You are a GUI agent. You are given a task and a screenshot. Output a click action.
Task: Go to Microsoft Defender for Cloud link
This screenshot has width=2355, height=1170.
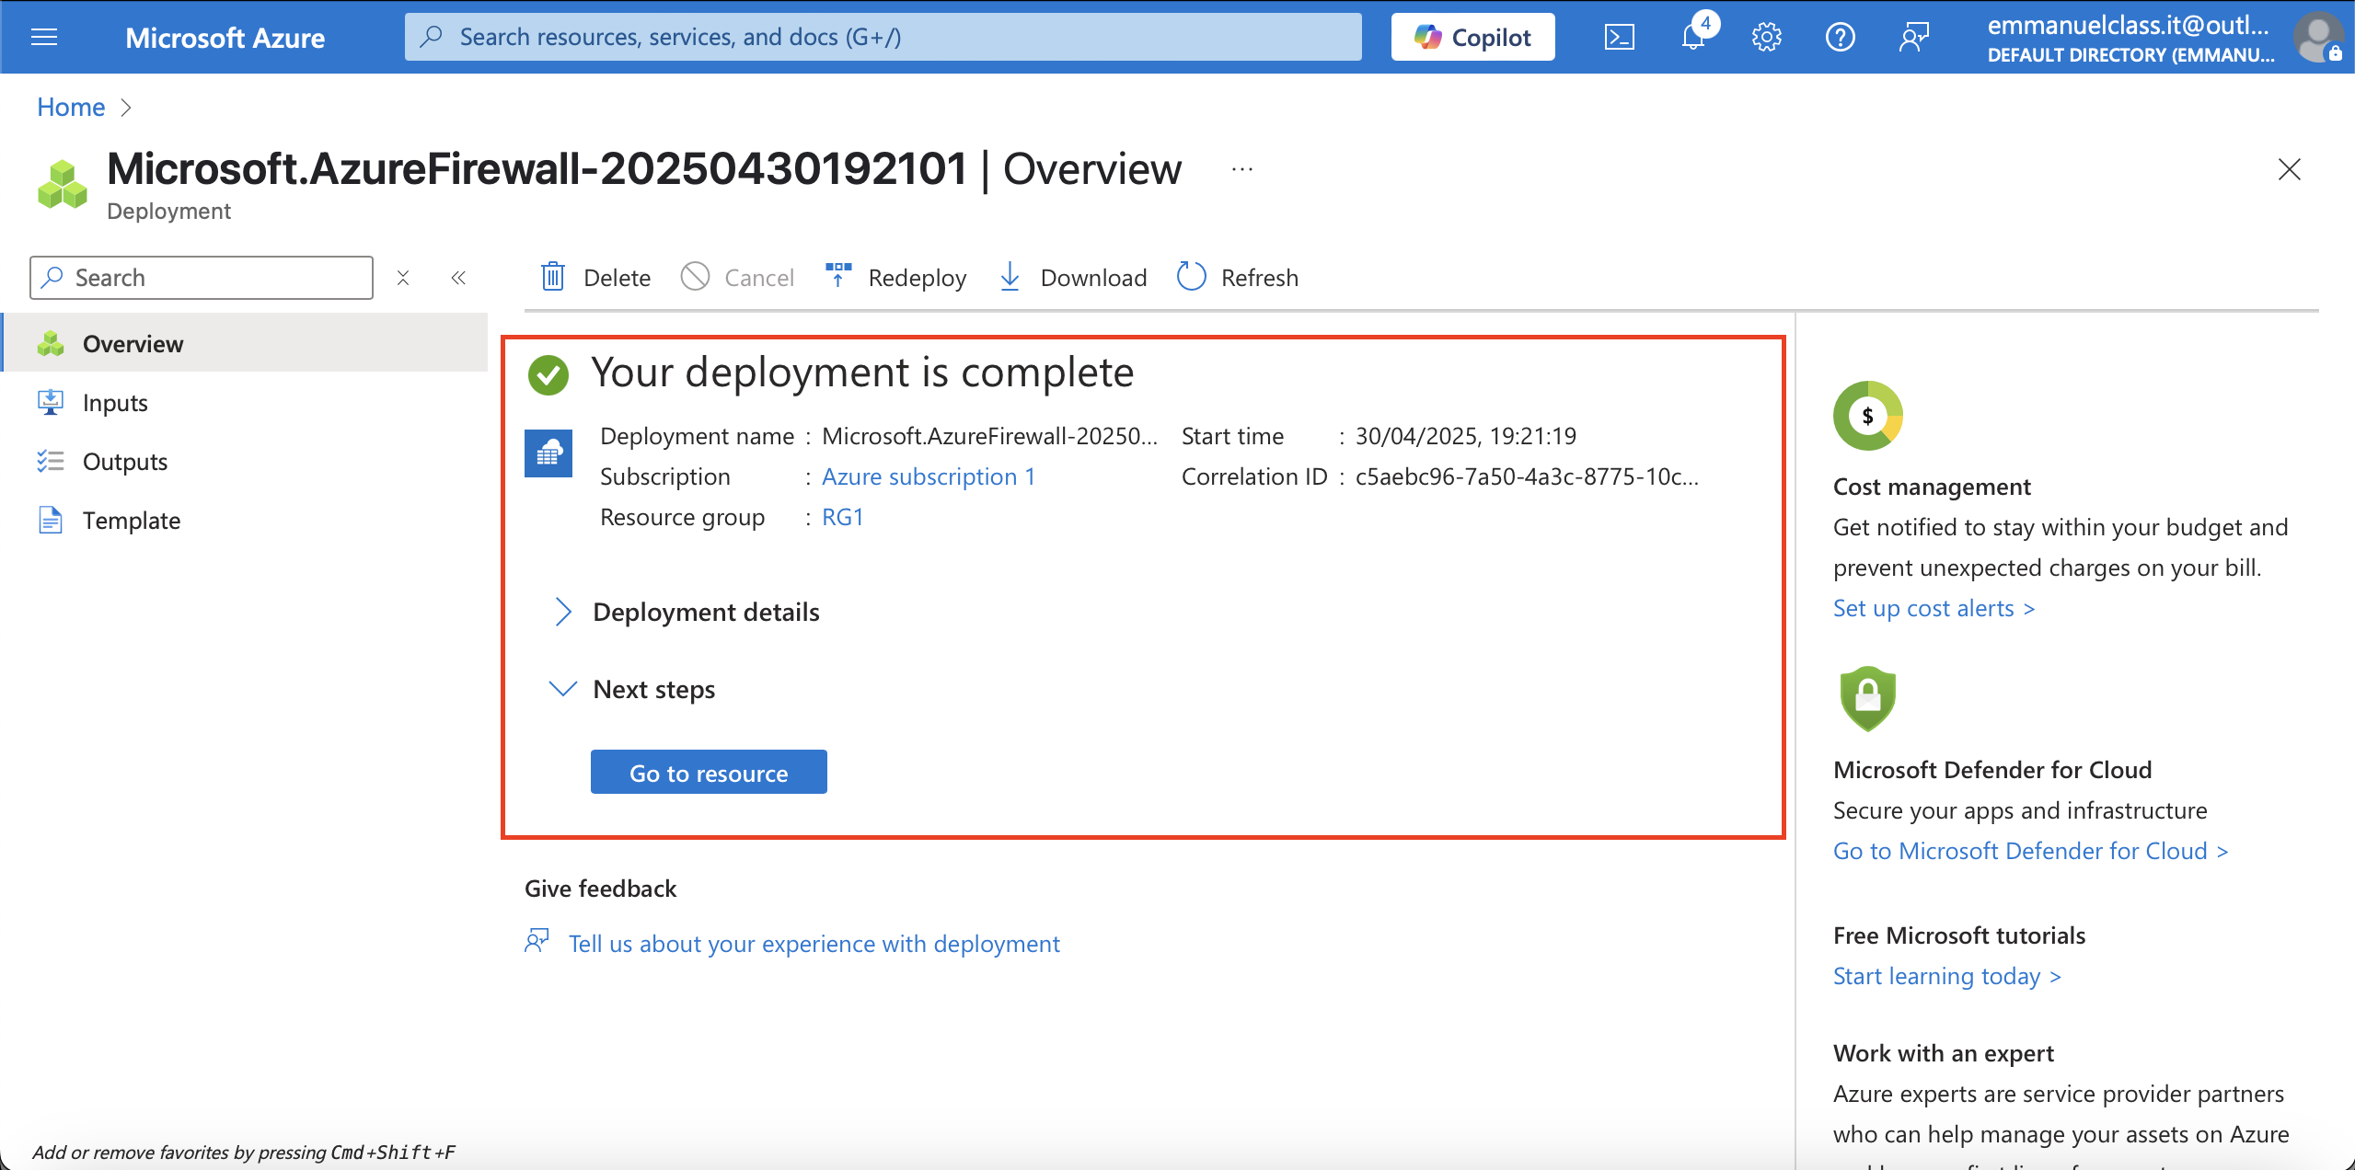click(2030, 851)
